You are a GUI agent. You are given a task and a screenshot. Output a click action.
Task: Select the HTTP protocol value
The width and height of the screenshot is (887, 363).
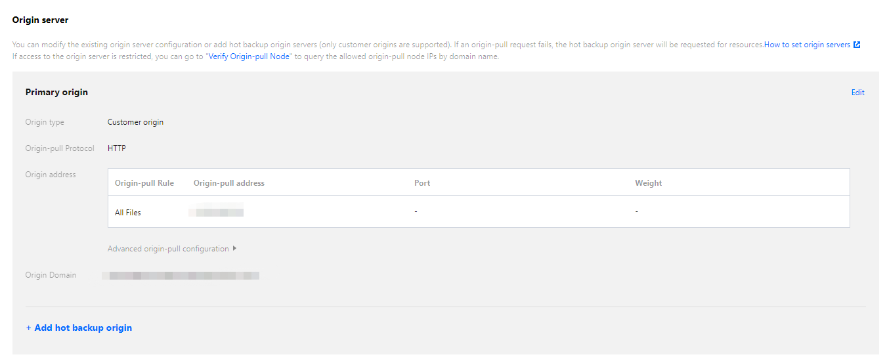(x=117, y=148)
